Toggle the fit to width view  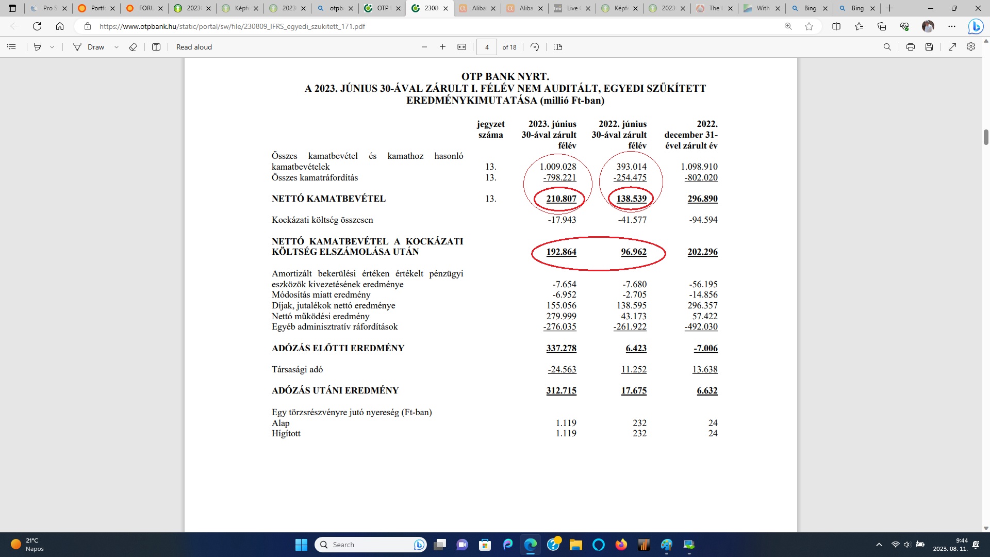(x=461, y=47)
